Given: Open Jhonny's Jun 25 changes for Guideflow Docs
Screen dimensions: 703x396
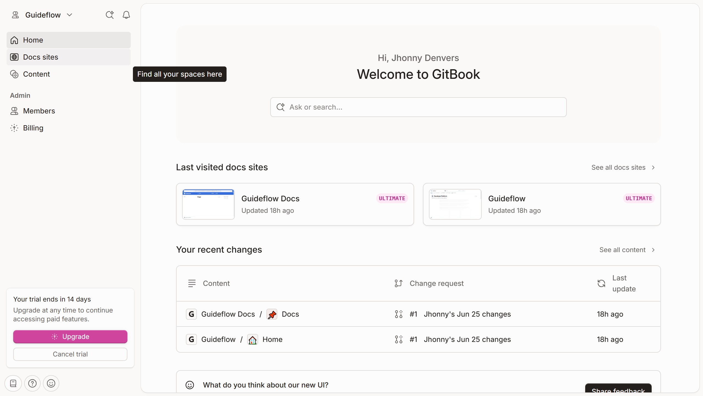Looking at the screenshot, I should [x=467, y=314].
